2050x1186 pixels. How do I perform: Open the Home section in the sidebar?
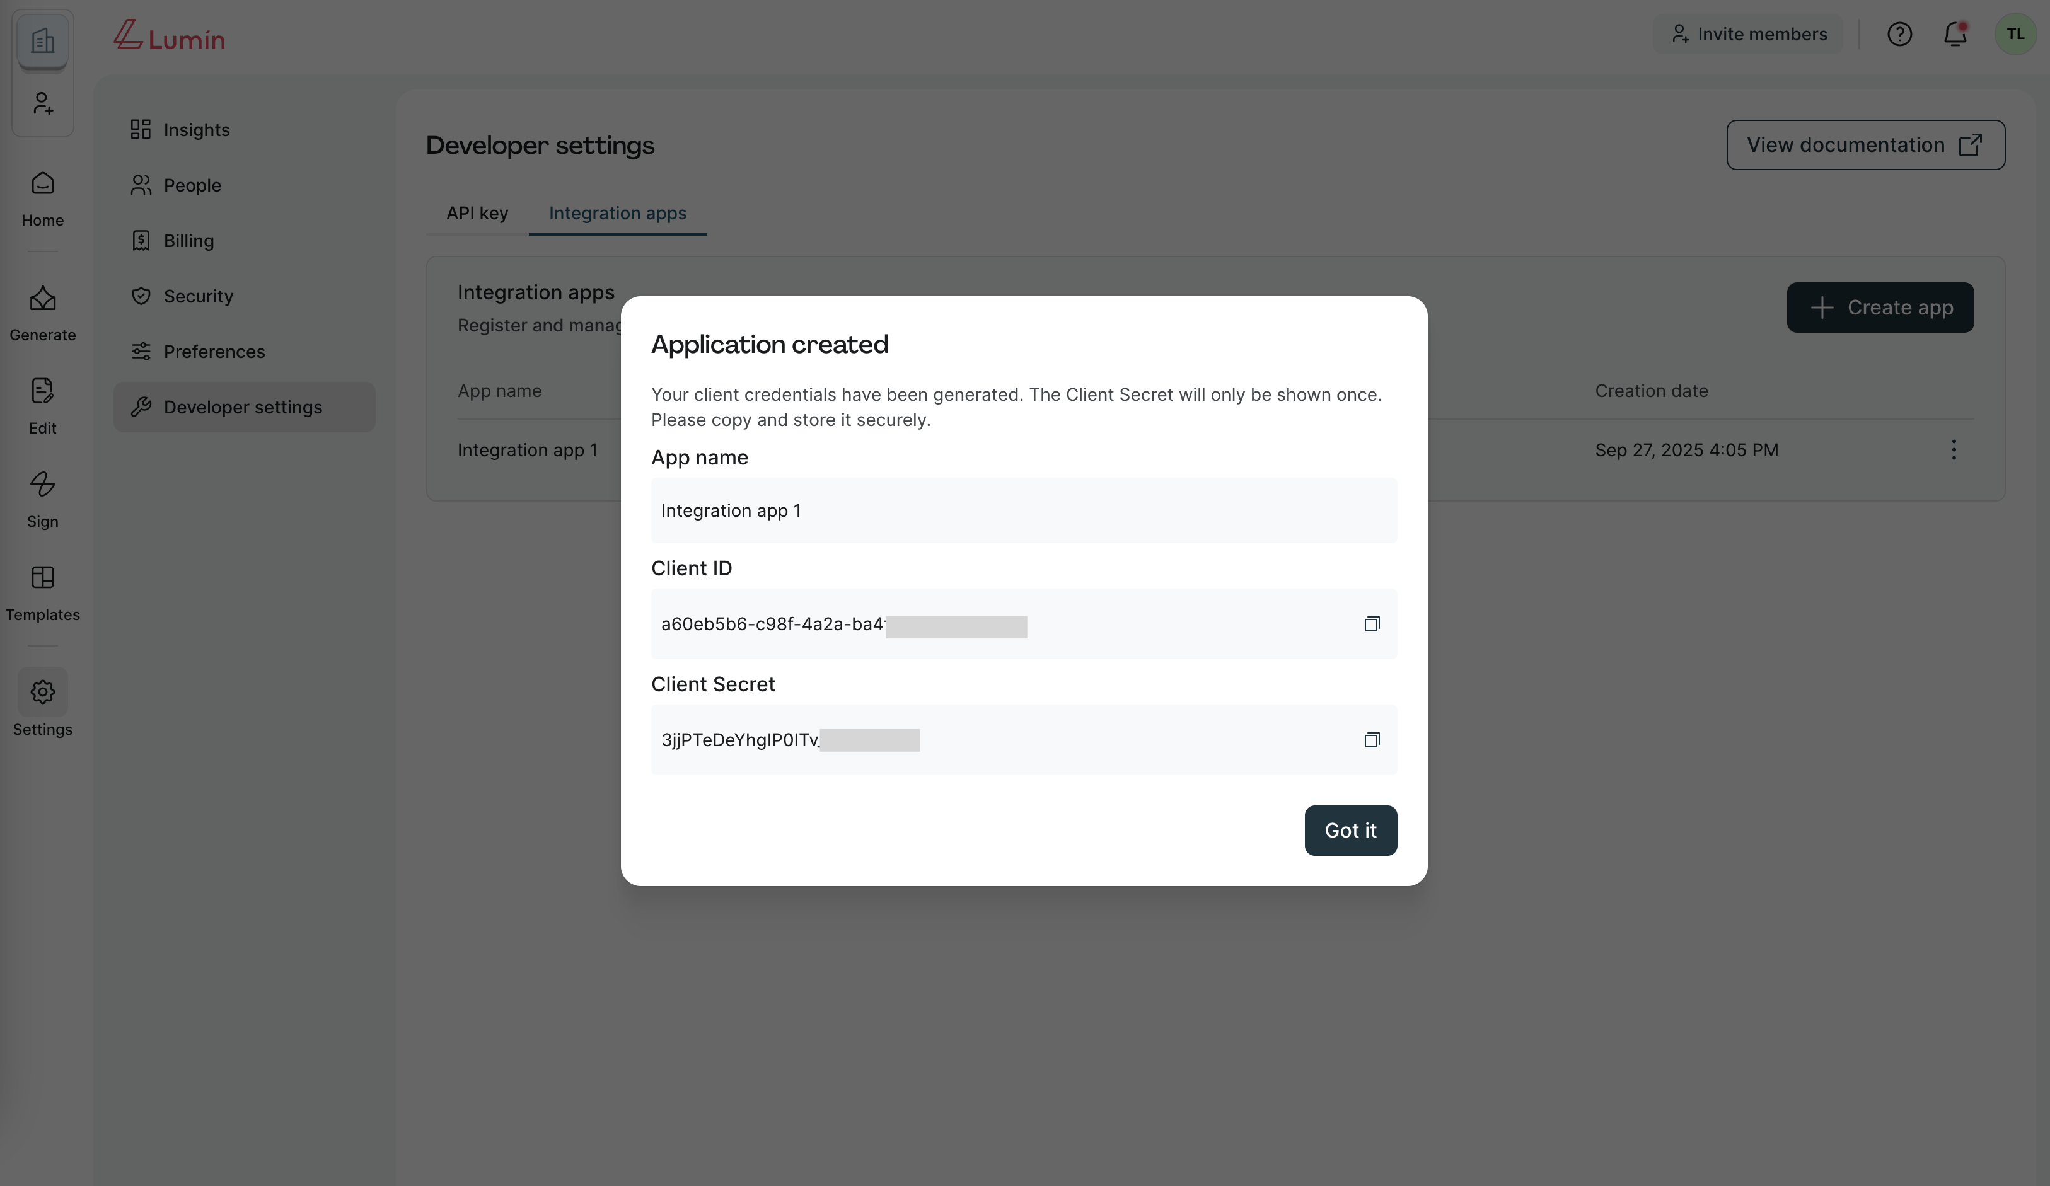pos(42,198)
